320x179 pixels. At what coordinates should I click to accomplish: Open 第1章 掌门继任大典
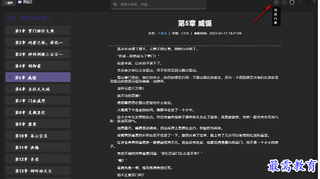pos(38,31)
